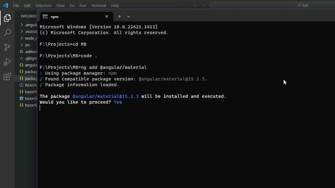The width and height of the screenshot is (335, 188).
Task: Click the EXPLORER panel header
Action: tap(28, 16)
